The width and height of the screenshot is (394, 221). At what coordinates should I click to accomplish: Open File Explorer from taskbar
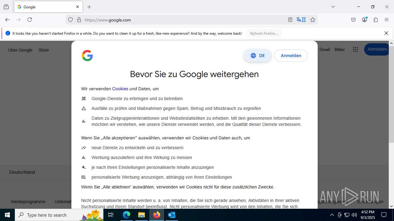[x=141, y=215]
